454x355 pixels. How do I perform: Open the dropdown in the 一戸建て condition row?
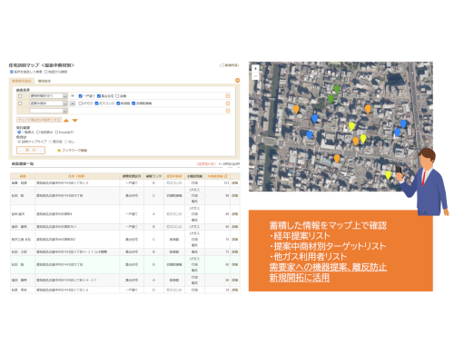(x=64, y=96)
